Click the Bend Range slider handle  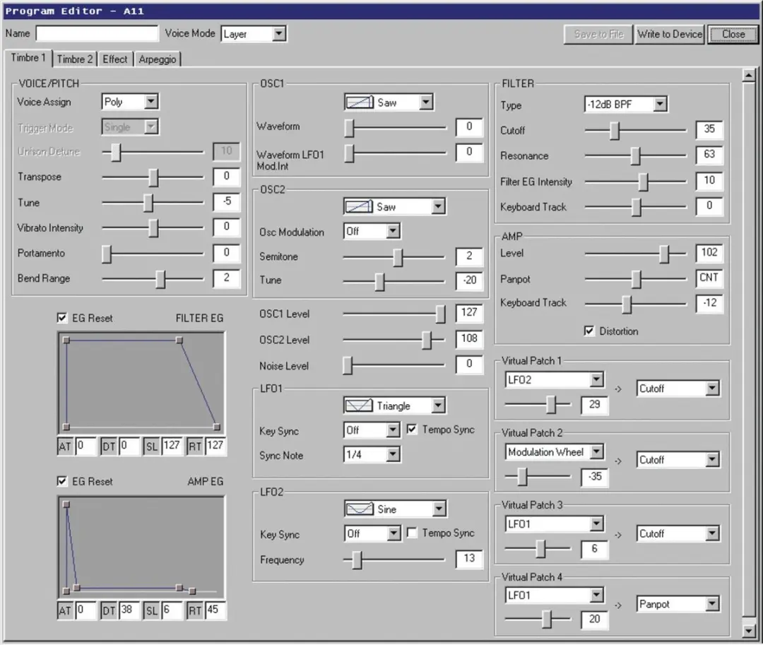pyautogui.click(x=160, y=279)
